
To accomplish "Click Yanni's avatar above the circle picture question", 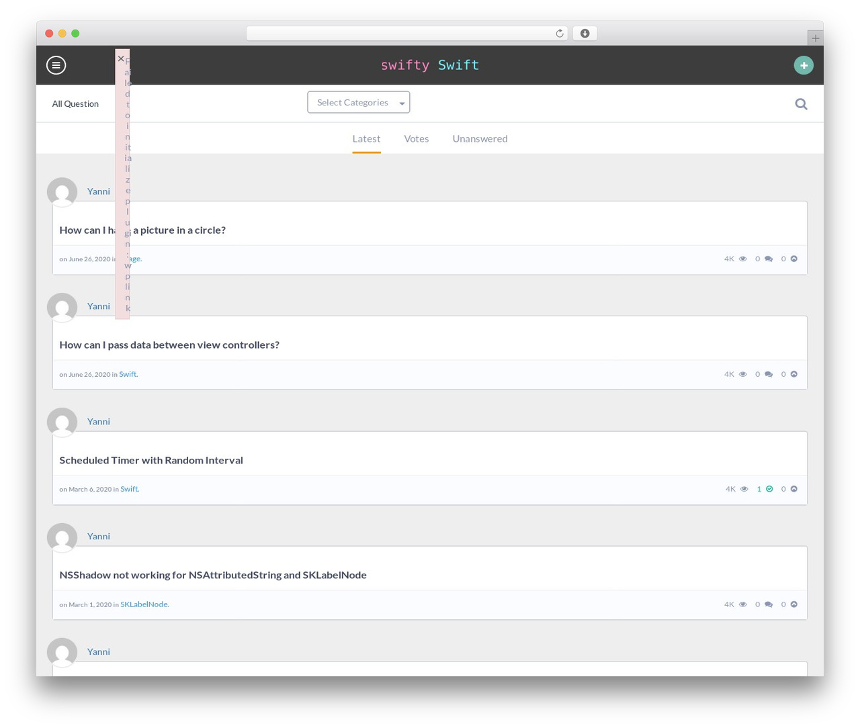I will point(62,193).
